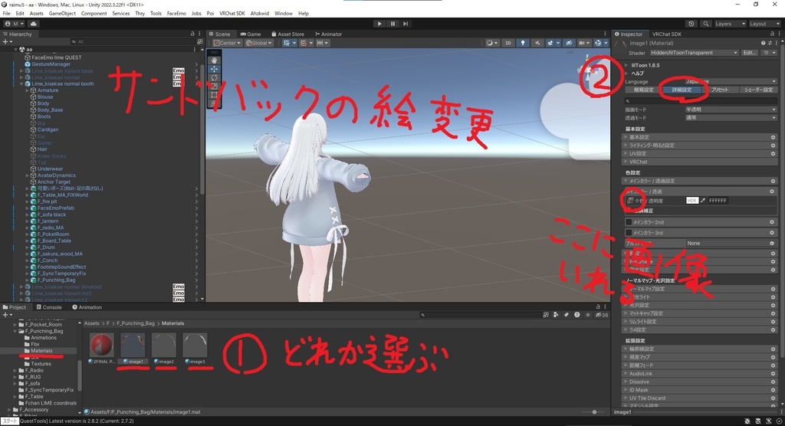
Task: Open the Center pivot dropdown
Action: [227, 43]
